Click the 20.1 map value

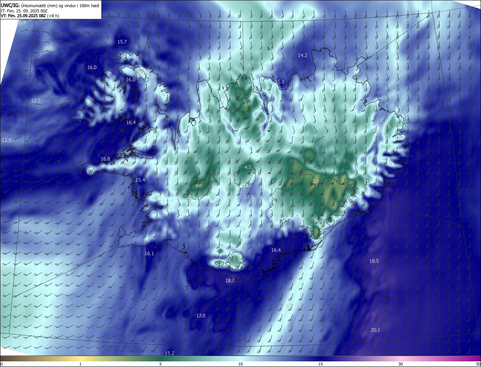[x=375, y=330]
